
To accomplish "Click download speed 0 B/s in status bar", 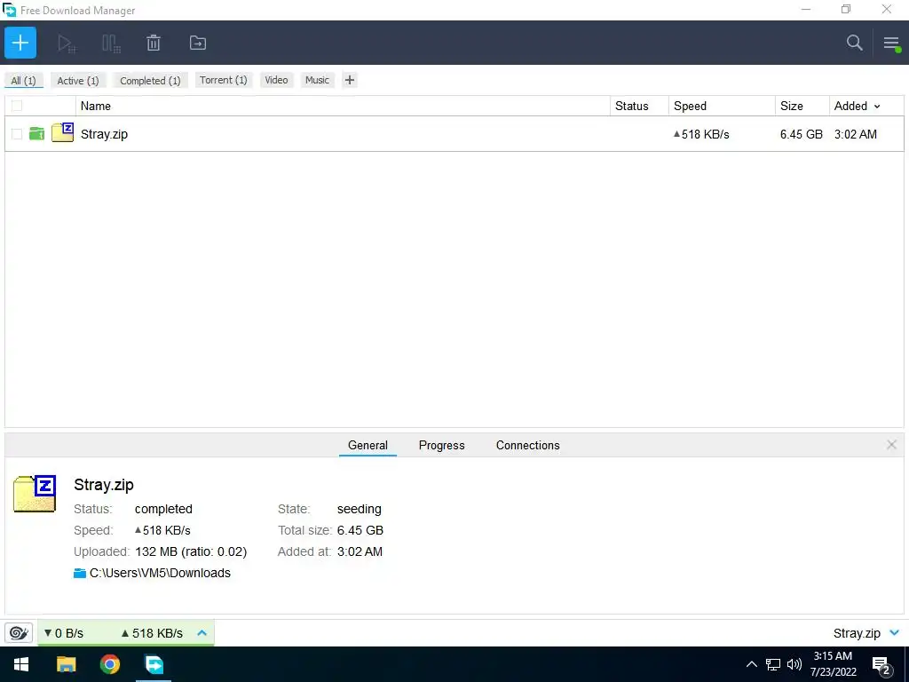I will pos(64,633).
